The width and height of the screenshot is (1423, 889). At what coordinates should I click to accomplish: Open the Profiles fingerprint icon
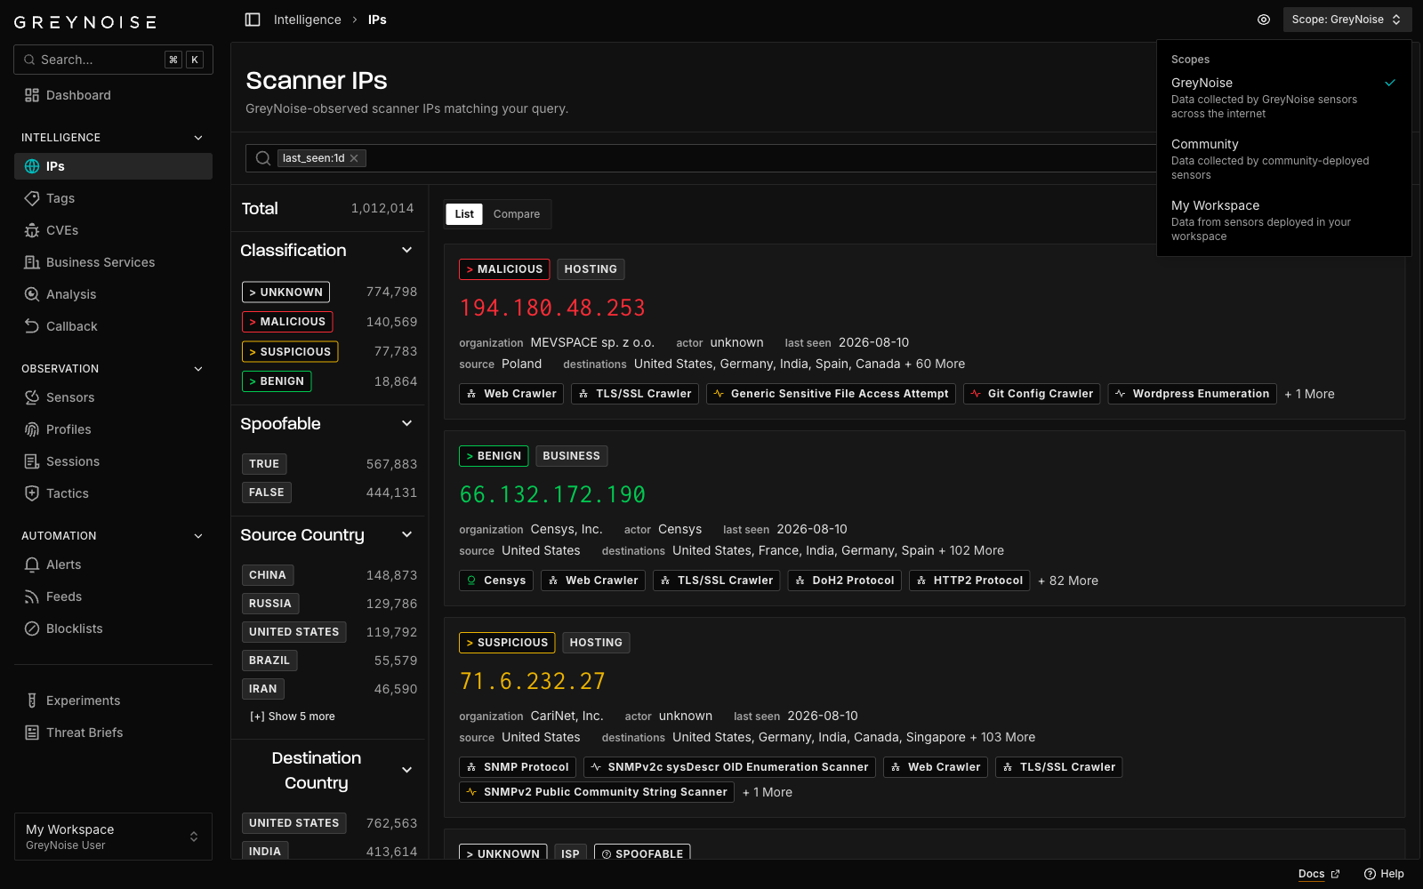(32, 429)
